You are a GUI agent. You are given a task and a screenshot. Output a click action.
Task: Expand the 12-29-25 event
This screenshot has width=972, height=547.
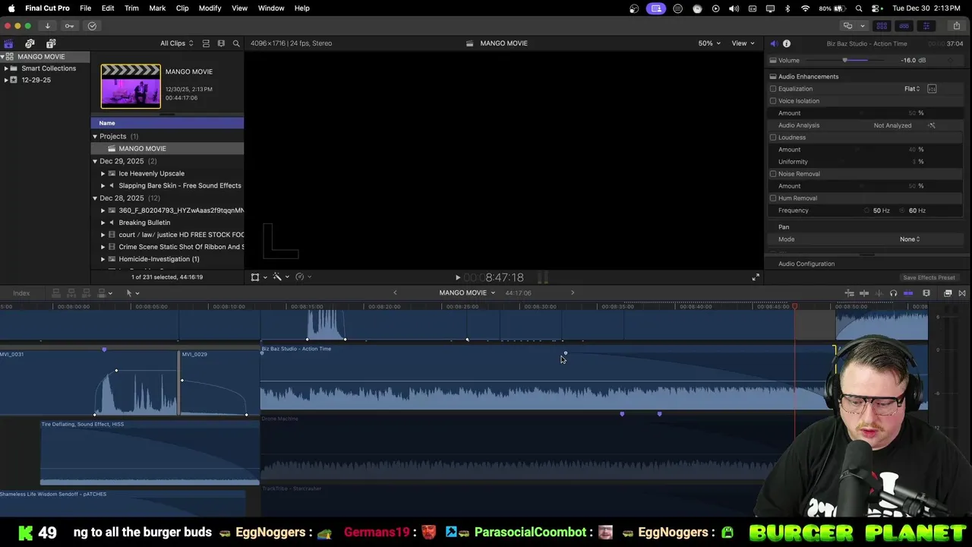point(6,80)
